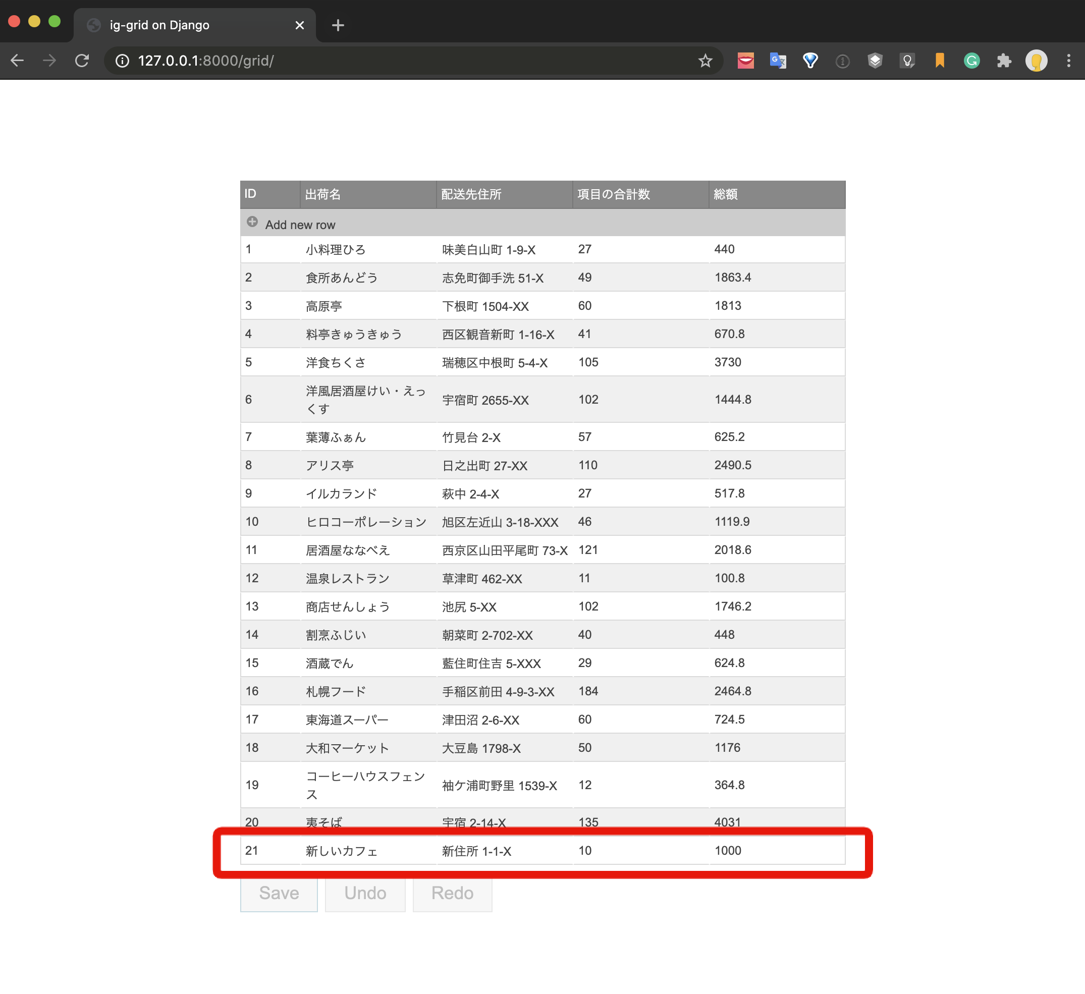Save the grid changes
Viewport: 1085px width, 994px height.
[278, 894]
